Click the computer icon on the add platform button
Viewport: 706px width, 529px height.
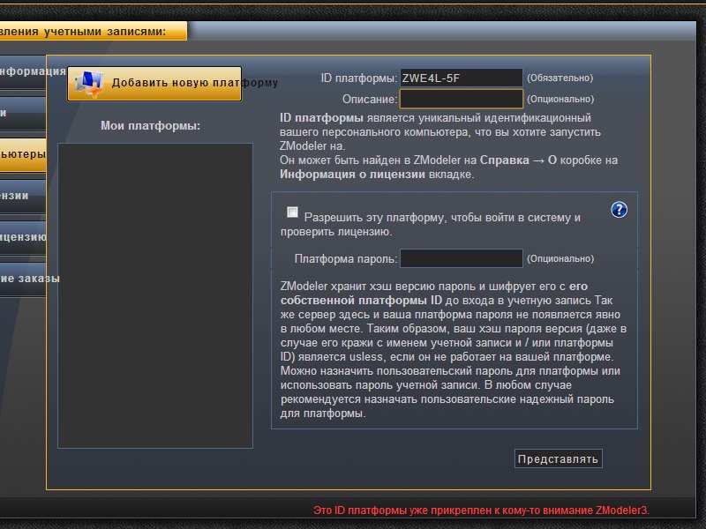90,84
